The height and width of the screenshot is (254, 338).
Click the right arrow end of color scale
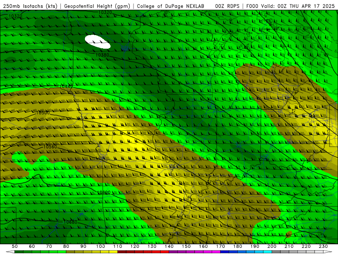click(328, 251)
